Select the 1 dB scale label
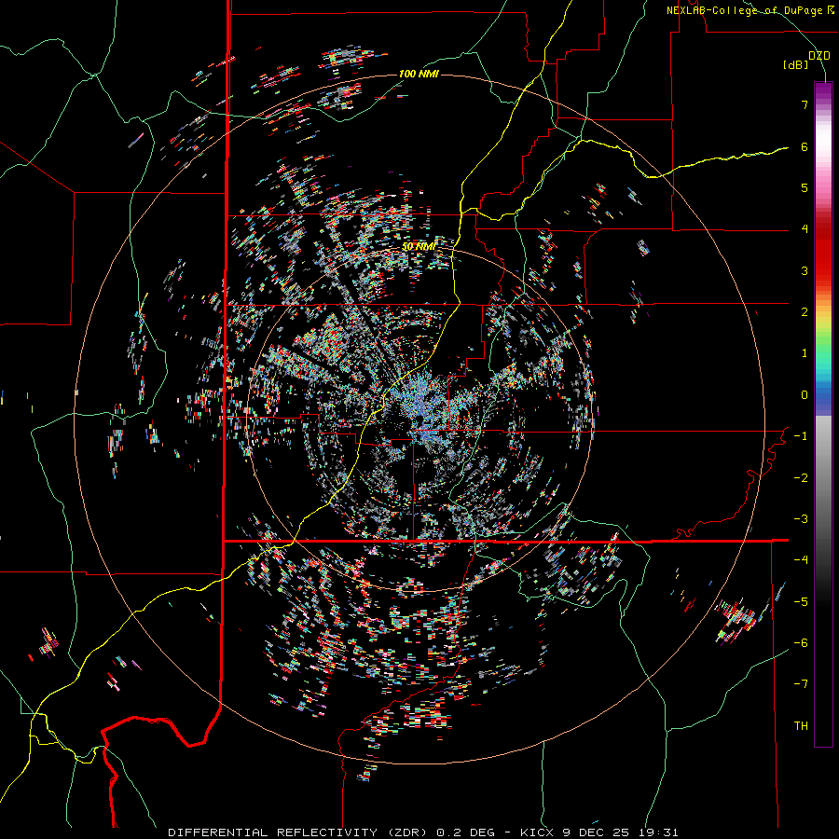The image size is (839, 839). pyautogui.click(x=805, y=353)
